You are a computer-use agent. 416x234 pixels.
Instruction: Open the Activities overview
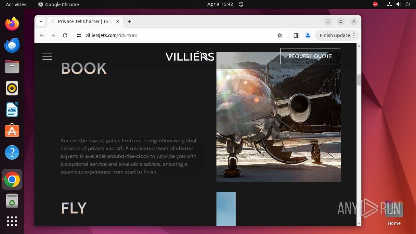tap(16, 4)
